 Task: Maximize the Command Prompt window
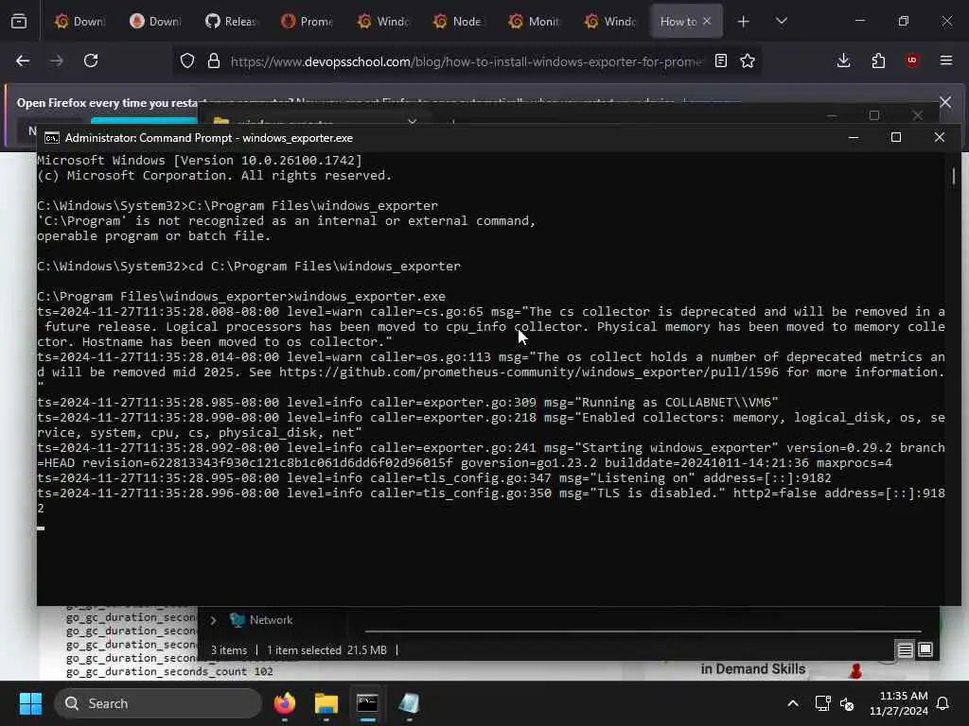[x=896, y=137]
